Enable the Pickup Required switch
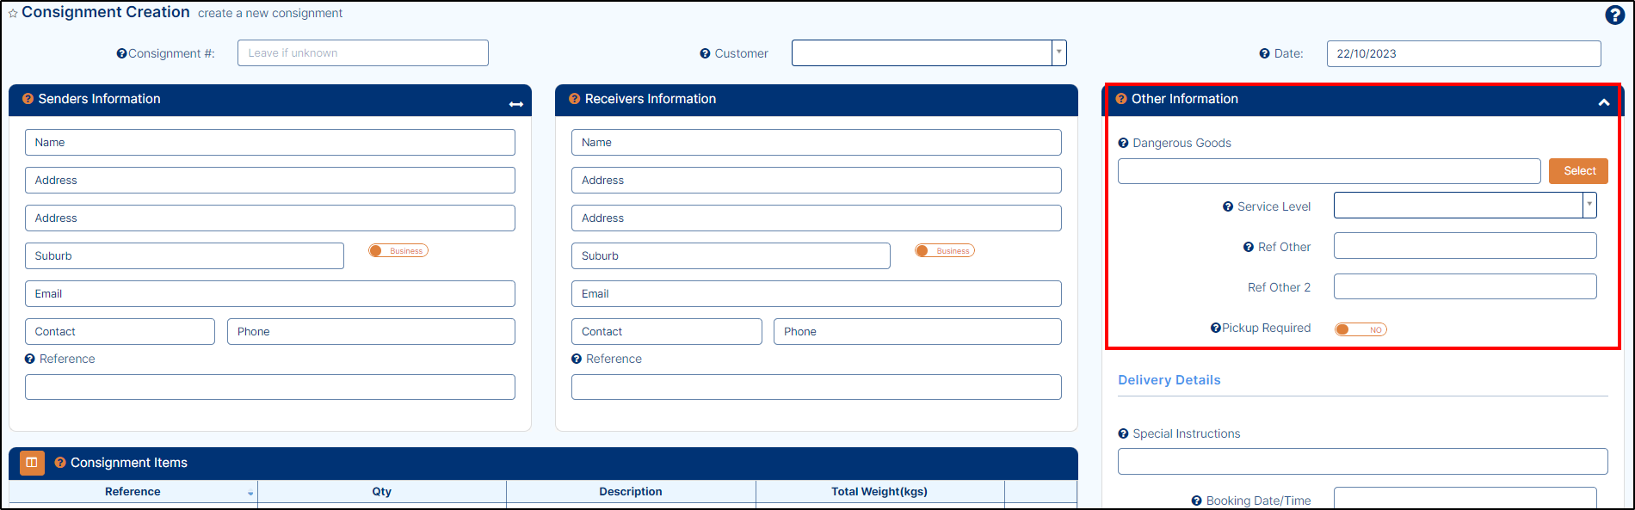The height and width of the screenshot is (510, 1635). click(x=1360, y=329)
